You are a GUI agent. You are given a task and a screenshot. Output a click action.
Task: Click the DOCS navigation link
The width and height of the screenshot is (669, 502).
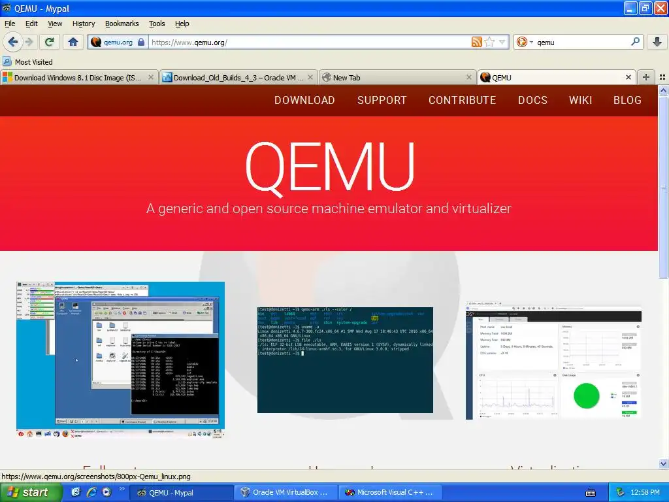click(x=532, y=100)
